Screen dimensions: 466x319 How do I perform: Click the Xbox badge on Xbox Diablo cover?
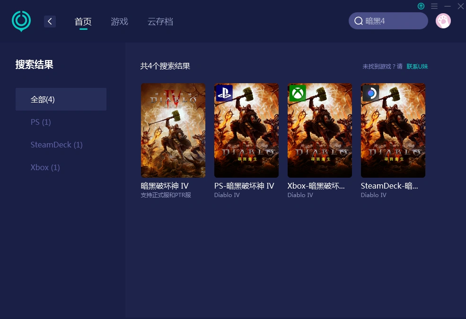click(x=298, y=93)
